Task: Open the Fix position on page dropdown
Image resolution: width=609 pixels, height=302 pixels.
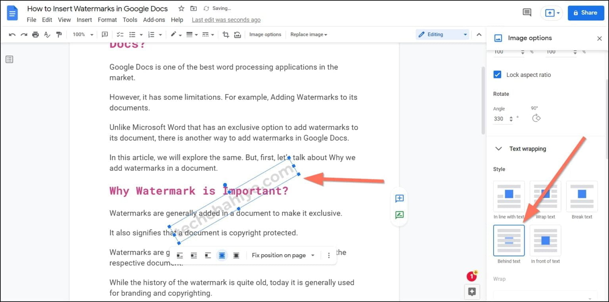Action: (x=283, y=255)
